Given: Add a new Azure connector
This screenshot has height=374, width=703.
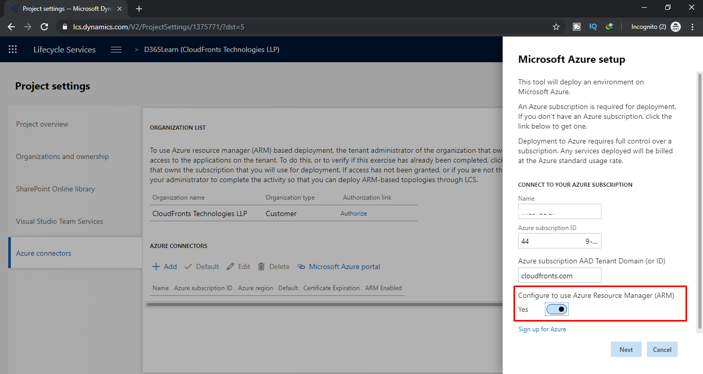Looking at the screenshot, I should pyautogui.click(x=164, y=266).
